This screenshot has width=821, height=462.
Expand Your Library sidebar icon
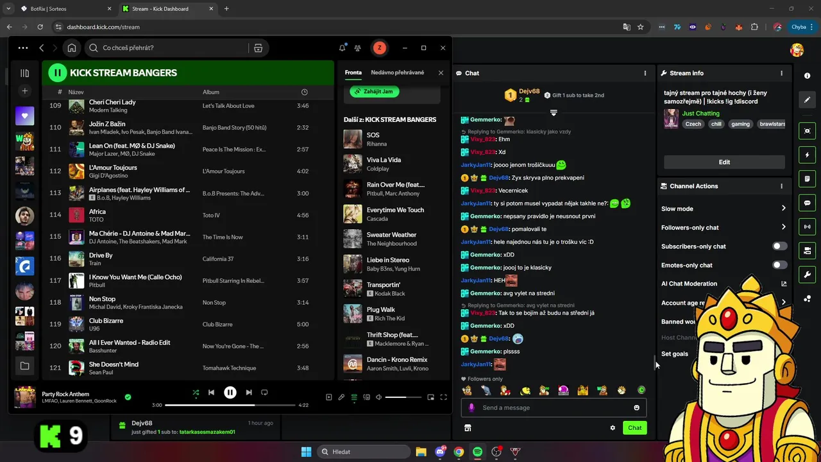[24, 73]
